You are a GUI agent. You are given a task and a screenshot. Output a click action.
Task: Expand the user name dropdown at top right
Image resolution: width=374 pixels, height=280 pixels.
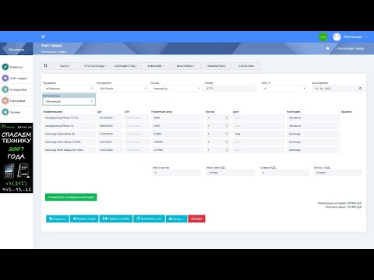click(355, 37)
